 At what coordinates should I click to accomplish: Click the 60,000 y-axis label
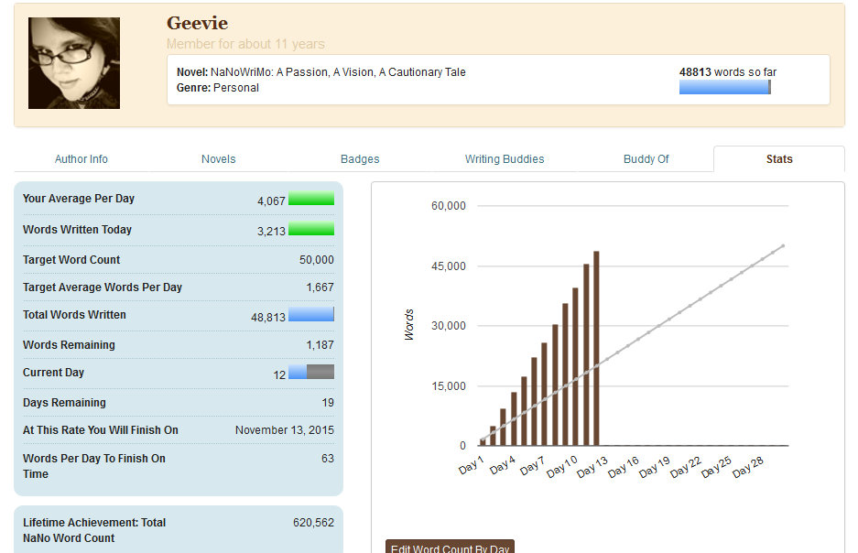449,206
